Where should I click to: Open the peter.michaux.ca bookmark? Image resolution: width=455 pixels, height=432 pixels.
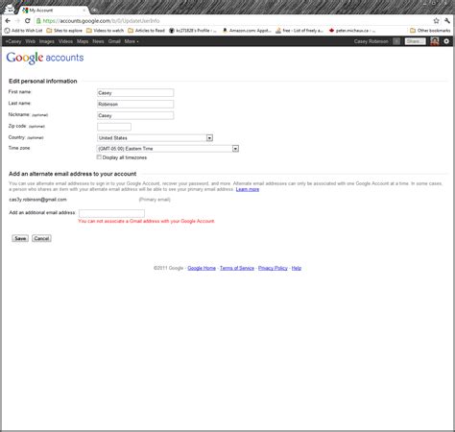[x=352, y=31]
